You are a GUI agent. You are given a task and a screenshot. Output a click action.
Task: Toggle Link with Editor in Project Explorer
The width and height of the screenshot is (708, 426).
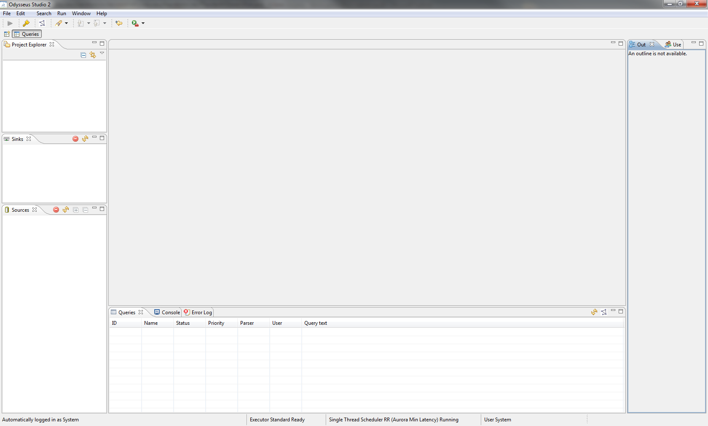click(x=93, y=55)
